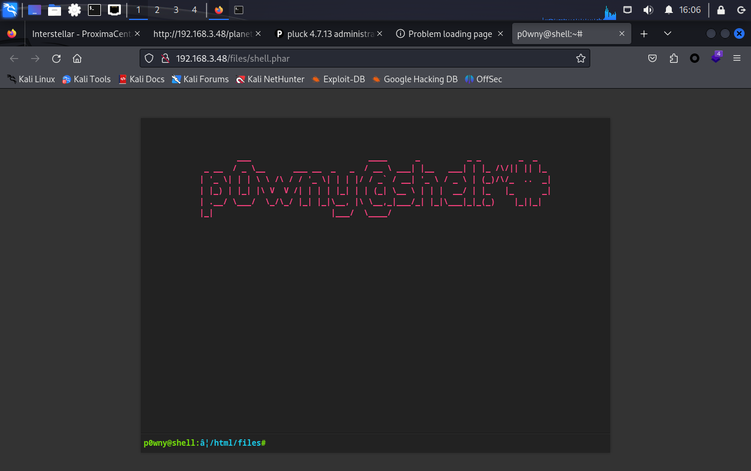Open the Kali Forums bookmark

point(200,79)
